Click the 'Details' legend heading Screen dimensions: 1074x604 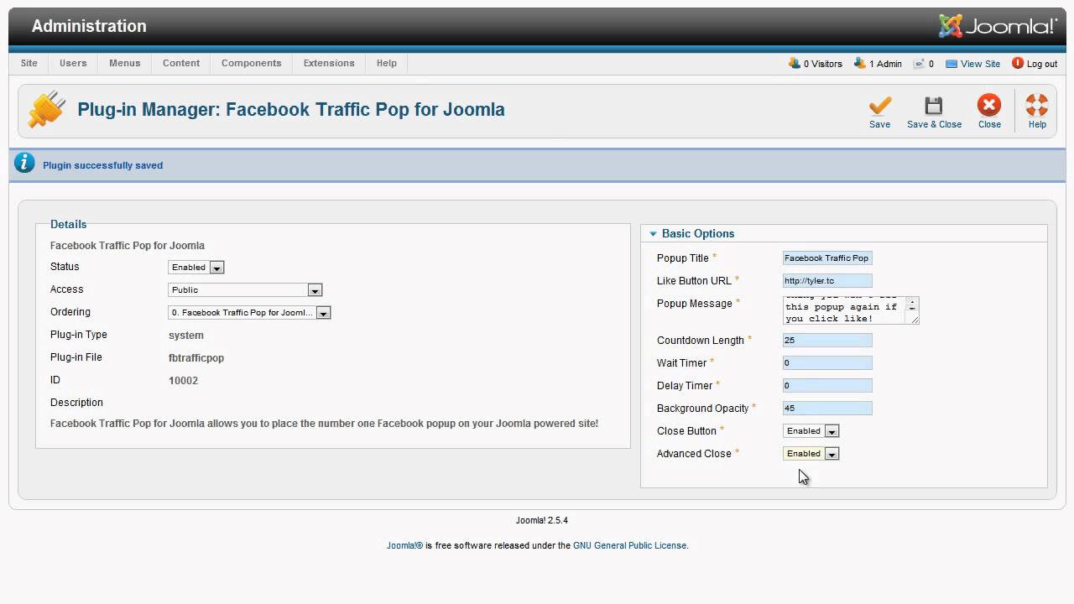[68, 224]
